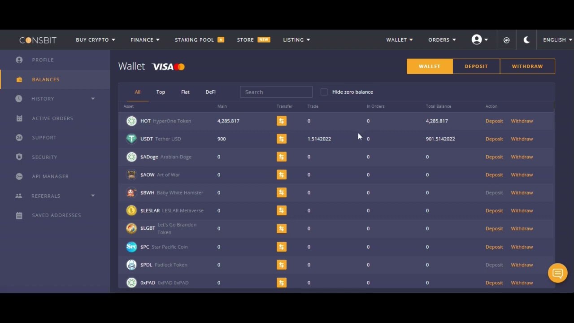574x323 pixels.
Task: Click Withdraw link for USDT
Action: coord(522,139)
